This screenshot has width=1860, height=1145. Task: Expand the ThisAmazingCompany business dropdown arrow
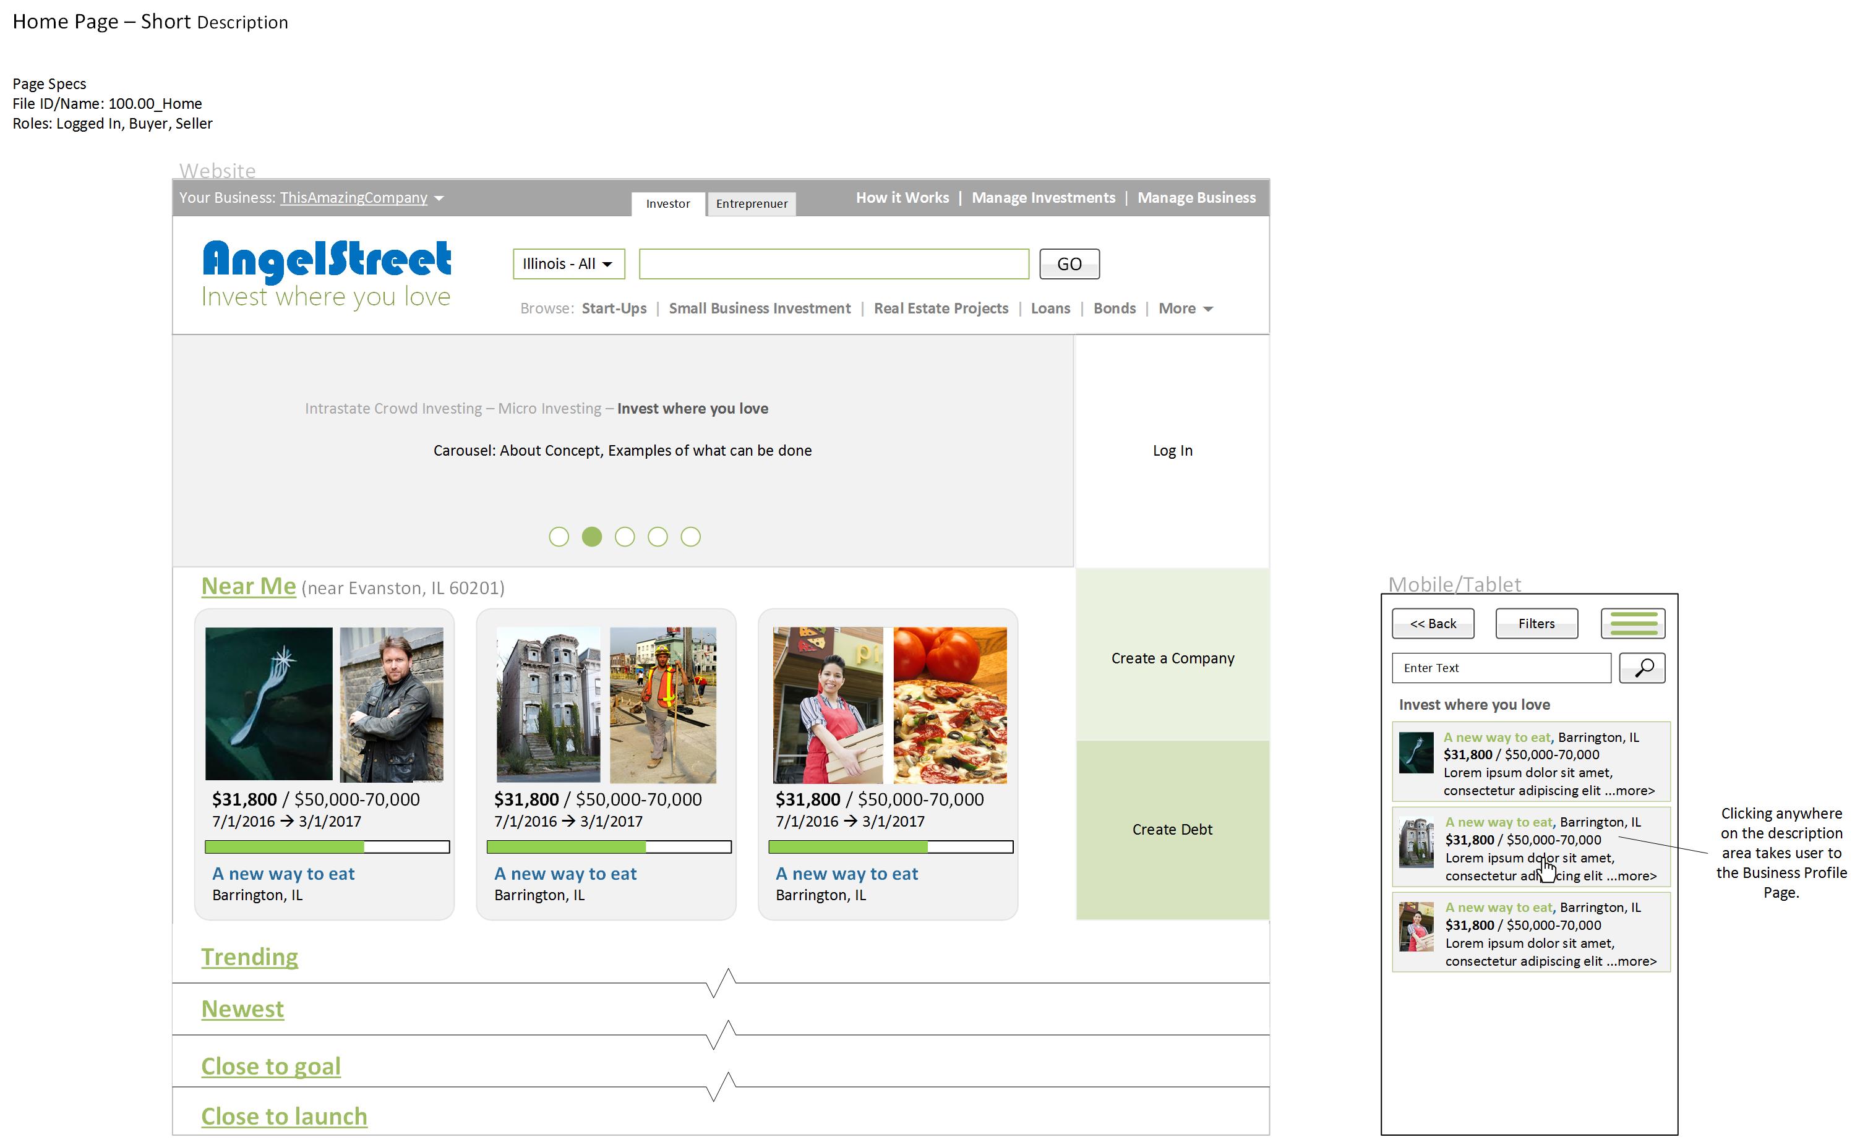(439, 198)
